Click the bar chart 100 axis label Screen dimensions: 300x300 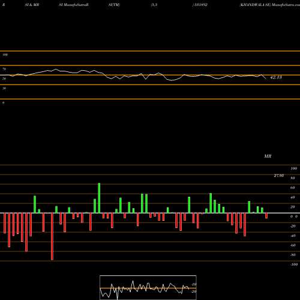(293, 169)
